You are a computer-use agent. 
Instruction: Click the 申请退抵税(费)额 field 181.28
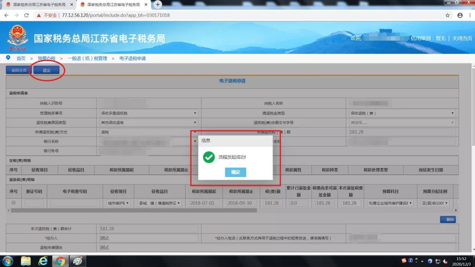pyautogui.click(x=402, y=132)
